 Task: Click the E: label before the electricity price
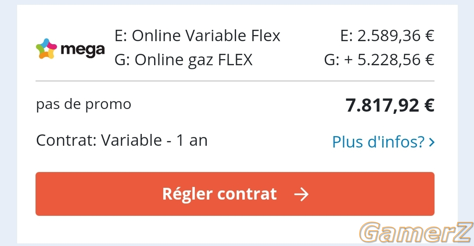[346, 36]
